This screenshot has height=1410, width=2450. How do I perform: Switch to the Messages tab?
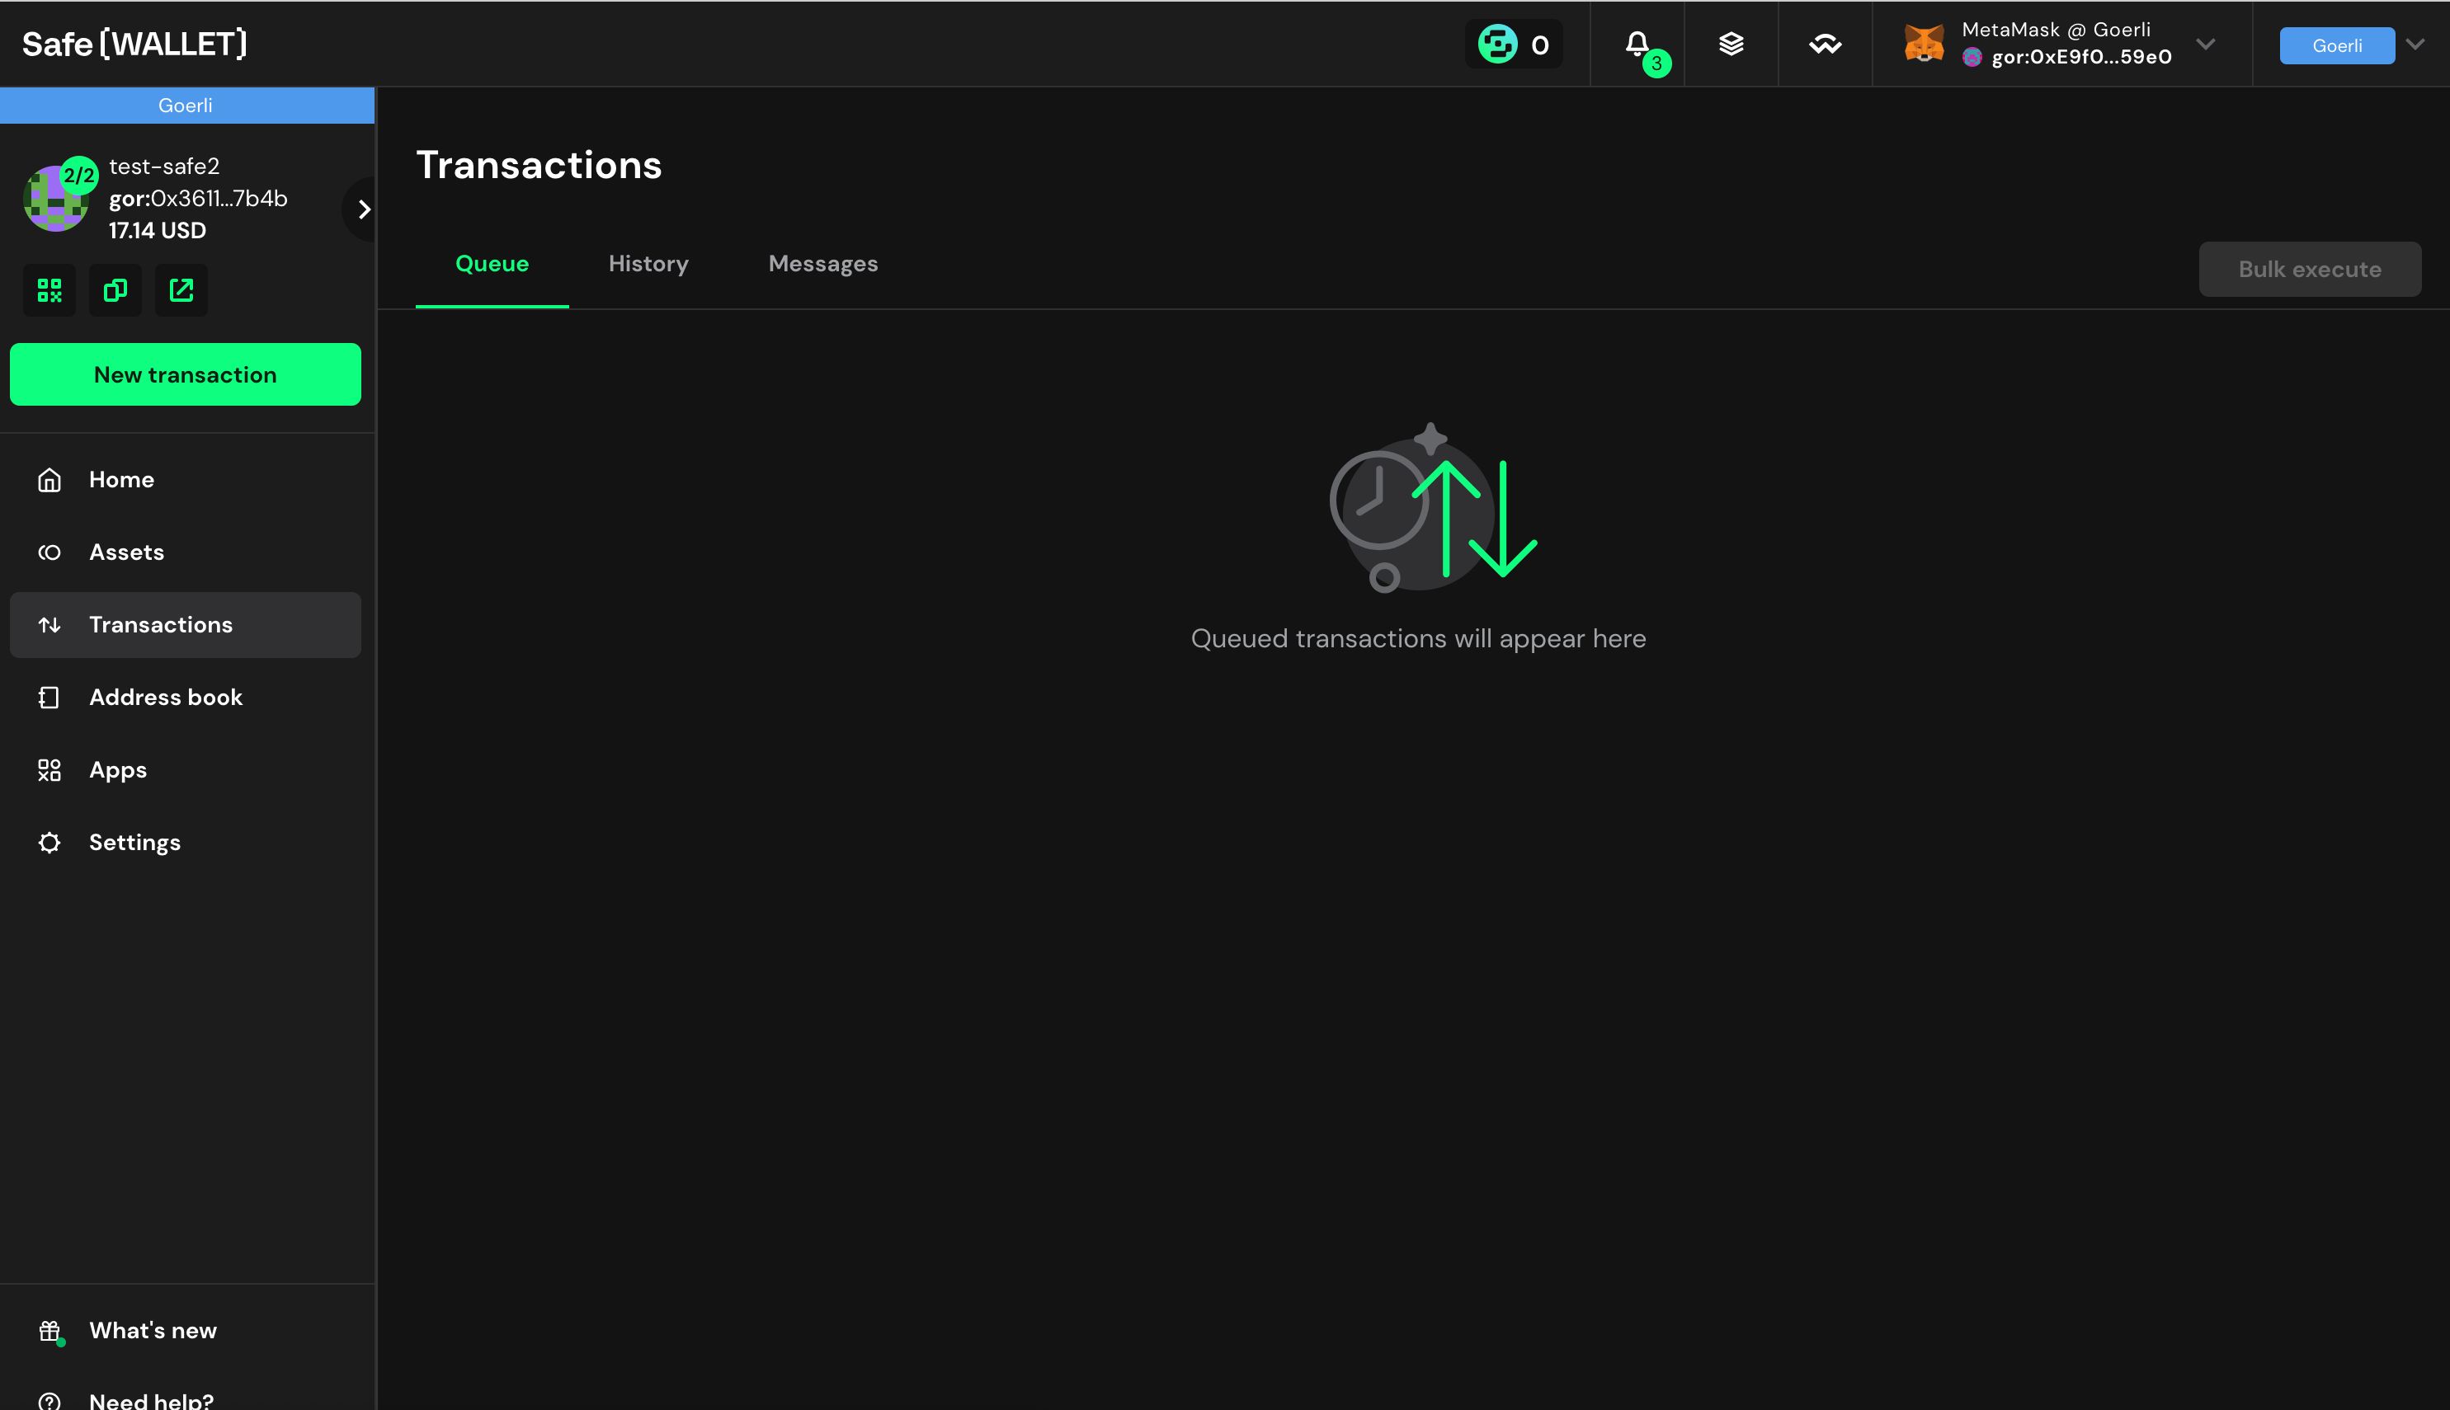coord(822,263)
